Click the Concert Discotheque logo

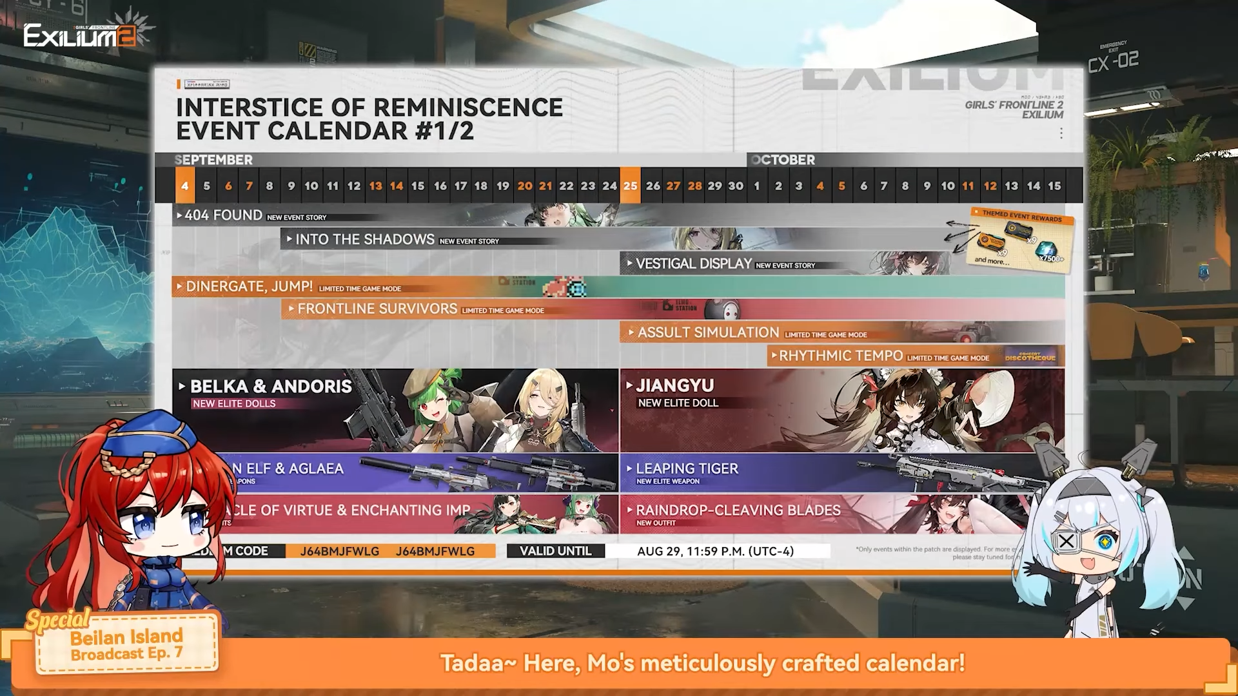pyautogui.click(x=1030, y=356)
